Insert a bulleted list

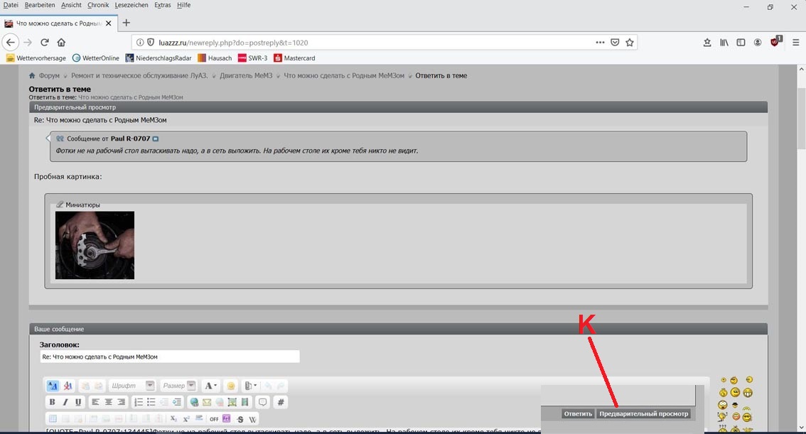(151, 402)
